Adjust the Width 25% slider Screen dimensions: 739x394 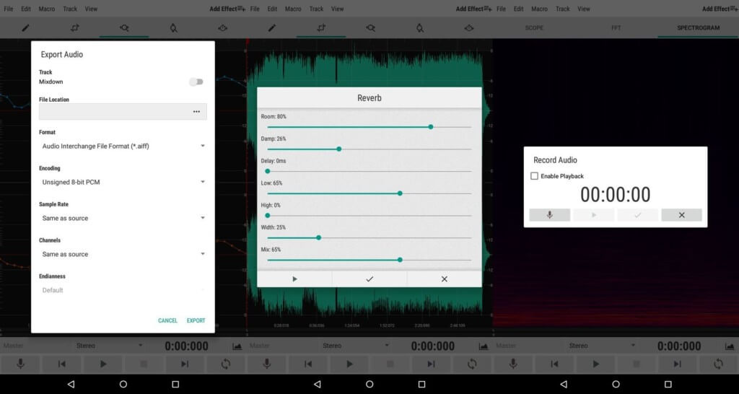tap(369, 237)
